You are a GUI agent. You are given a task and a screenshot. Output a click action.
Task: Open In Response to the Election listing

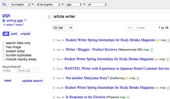tap(85, 97)
